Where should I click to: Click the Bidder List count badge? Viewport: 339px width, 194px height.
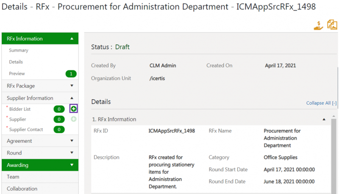click(59, 109)
